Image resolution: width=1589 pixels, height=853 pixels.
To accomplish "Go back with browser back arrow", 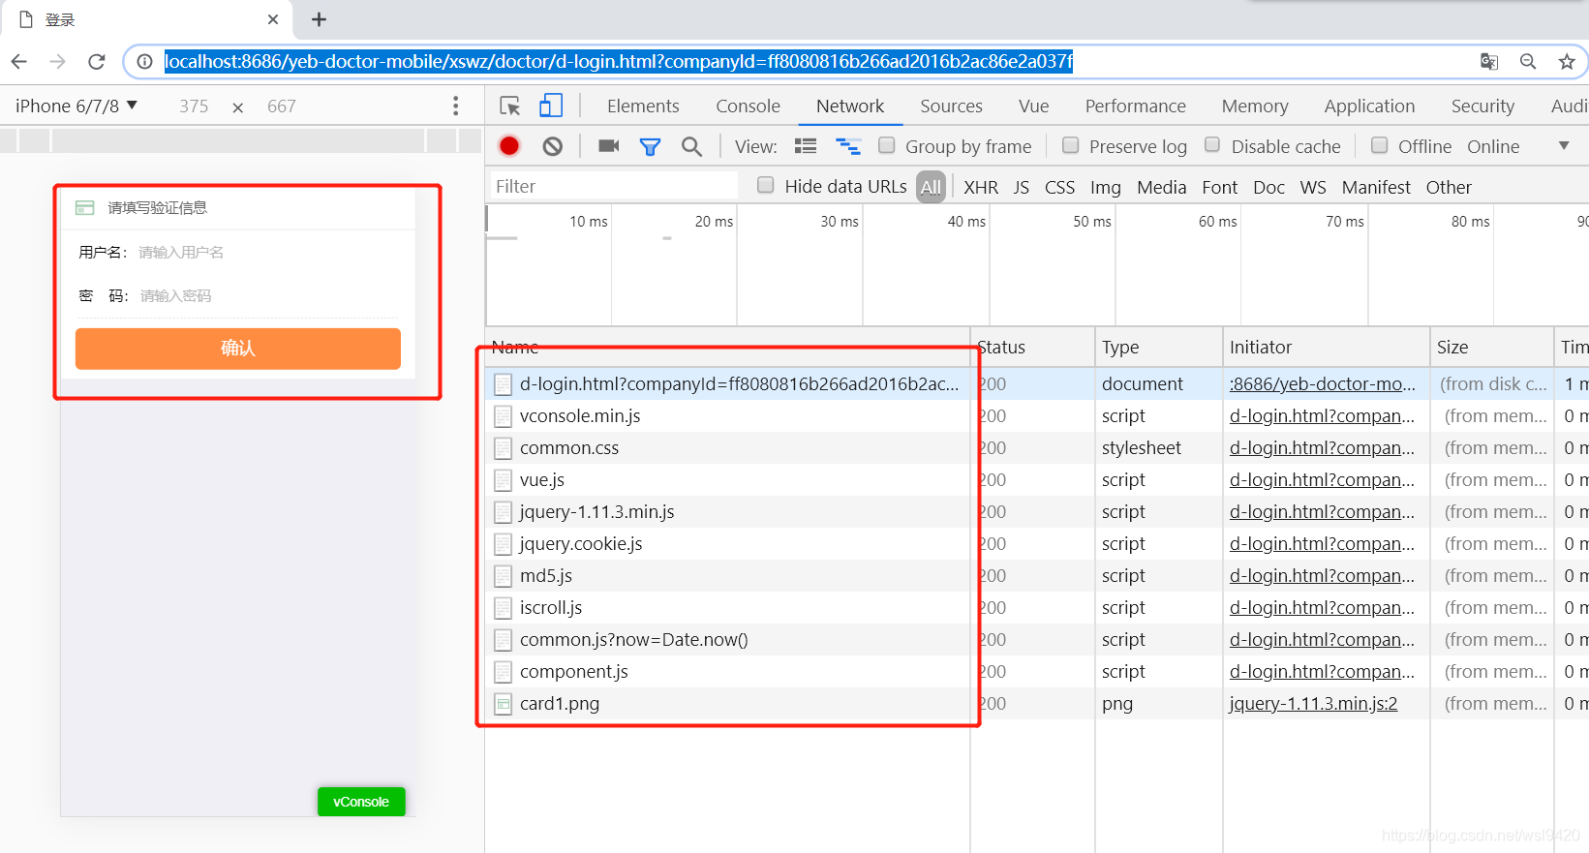I will pos(19,62).
